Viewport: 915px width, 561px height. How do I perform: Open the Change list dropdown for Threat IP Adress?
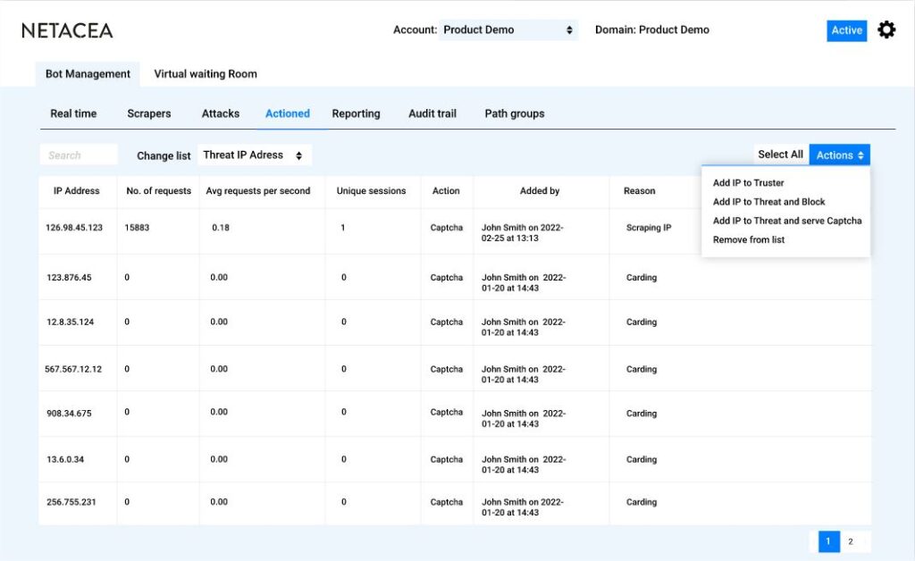pos(254,154)
